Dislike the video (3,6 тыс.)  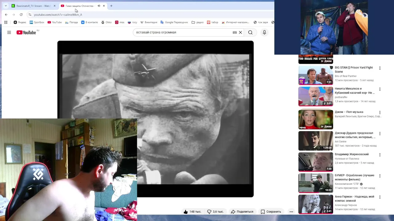pyautogui.click(x=215, y=211)
